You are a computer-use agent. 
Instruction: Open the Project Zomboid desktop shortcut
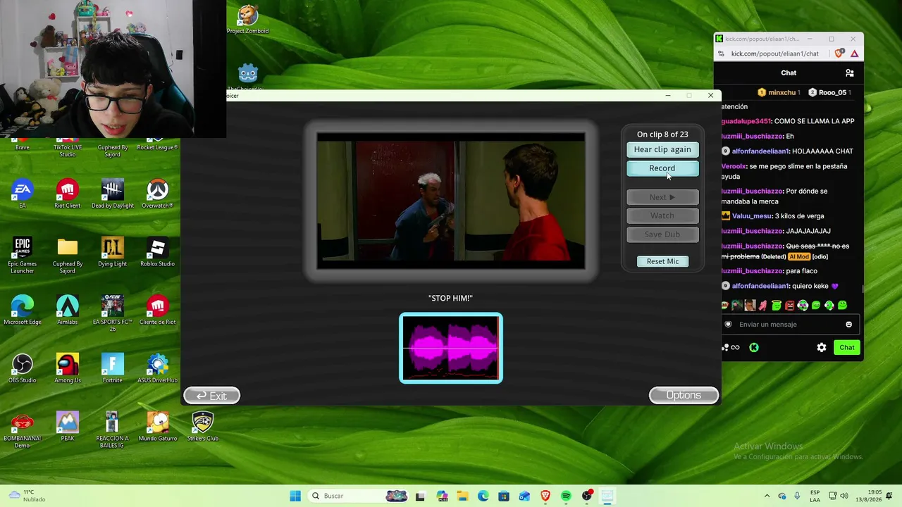247,19
